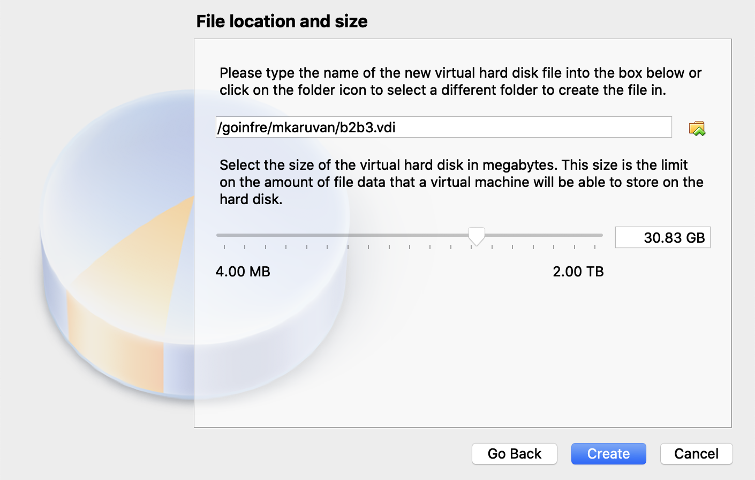
Task: Place the cursor after b2b3.vdi in the path box
Action: 397,127
